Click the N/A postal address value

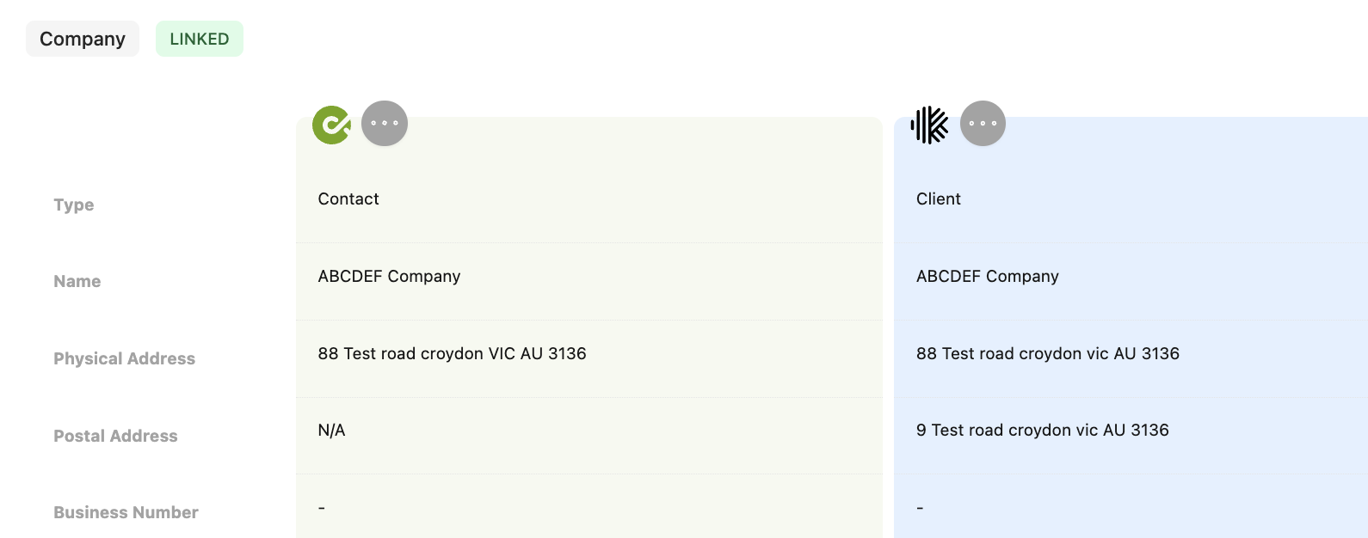(331, 430)
